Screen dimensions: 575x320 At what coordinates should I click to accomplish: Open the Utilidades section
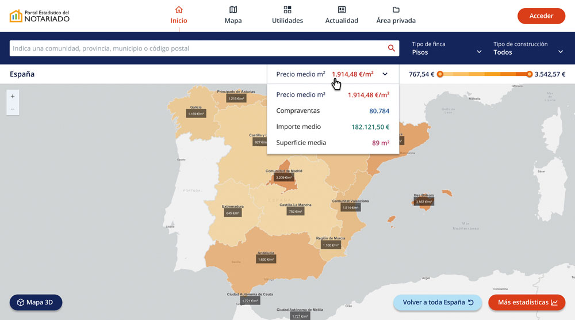point(287,15)
